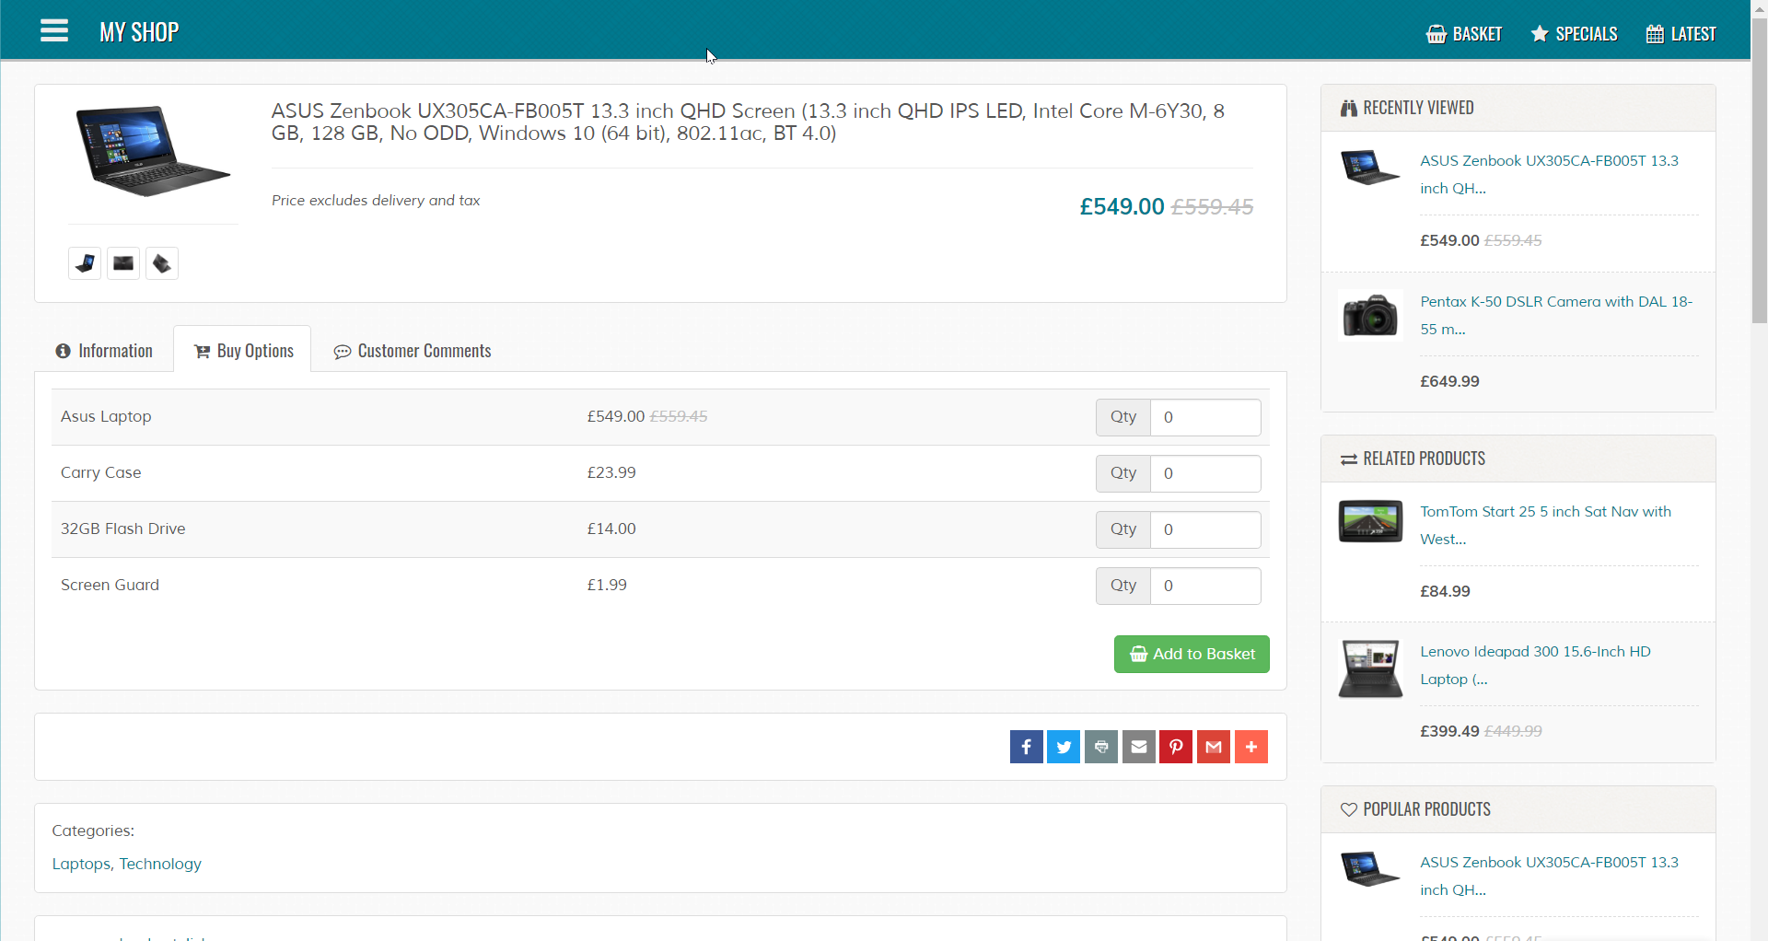The image size is (1768, 941).
Task: Click 'Price excludes delivery and tax' text
Action: [x=376, y=200]
